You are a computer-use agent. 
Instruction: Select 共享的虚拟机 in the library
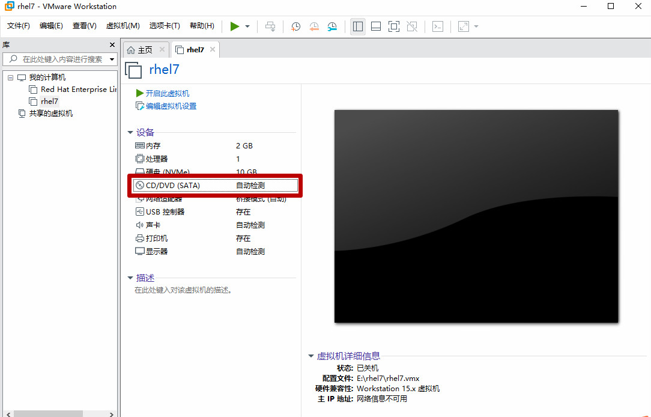[50, 114]
